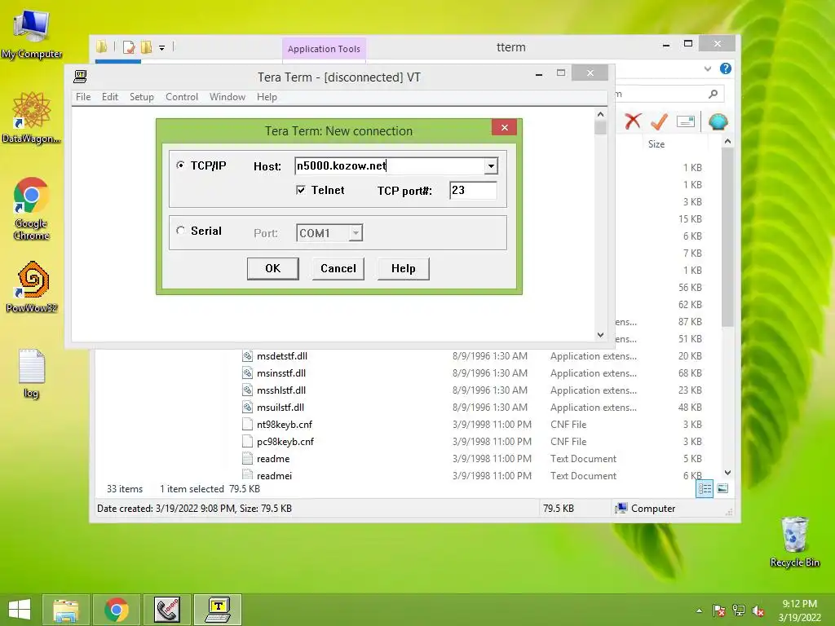Switch Explorer to details view icon

tap(705, 489)
